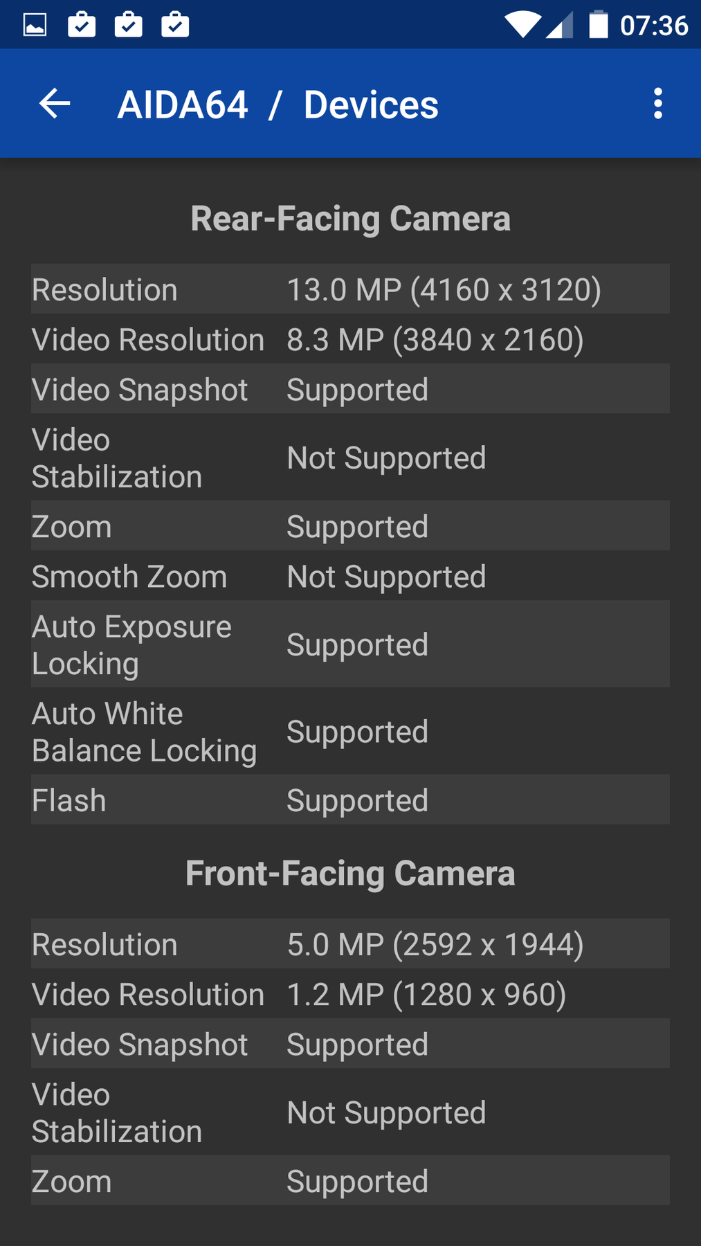Tap the 13.0 MP rear Resolution row
The width and height of the screenshot is (701, 1246).
350,289
